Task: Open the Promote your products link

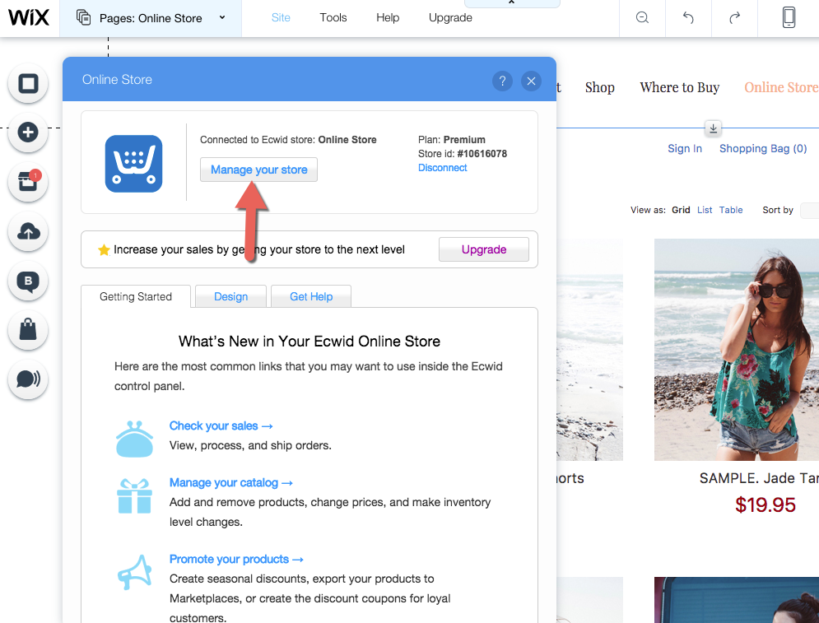Action: click(x=236, y=560)
